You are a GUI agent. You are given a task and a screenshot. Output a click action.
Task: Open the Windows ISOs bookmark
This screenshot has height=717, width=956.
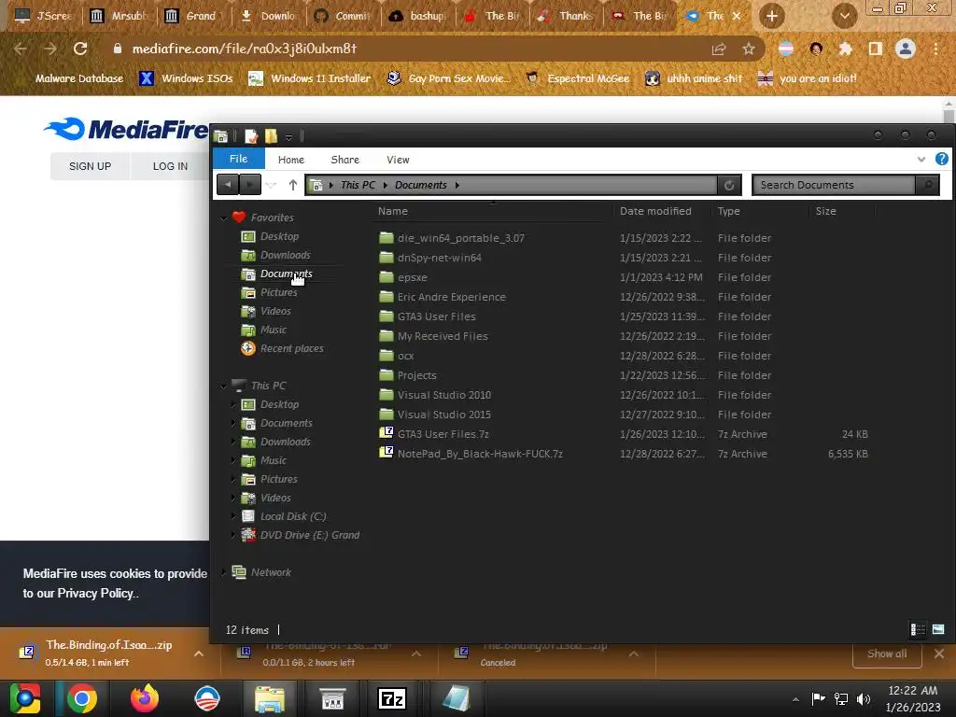pos(187,78)
